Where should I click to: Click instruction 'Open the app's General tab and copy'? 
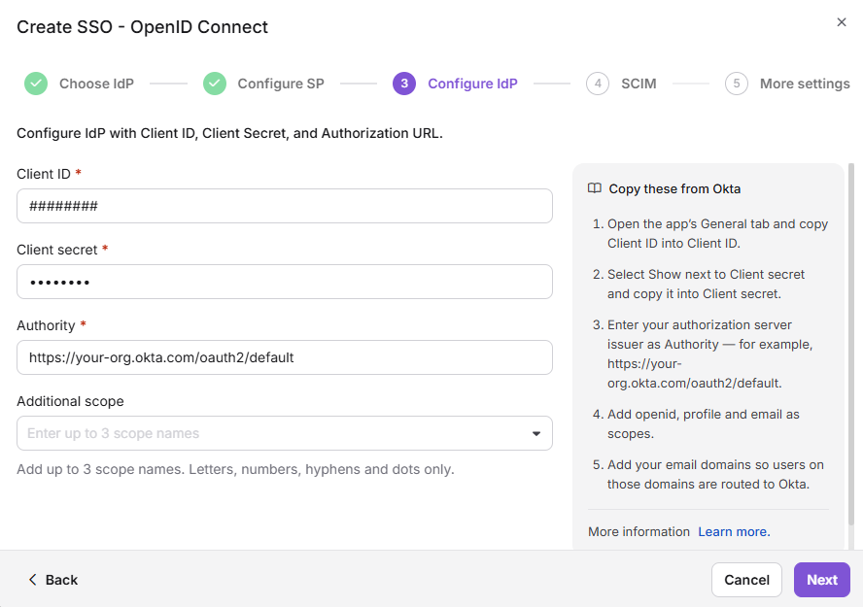point(717,234)
